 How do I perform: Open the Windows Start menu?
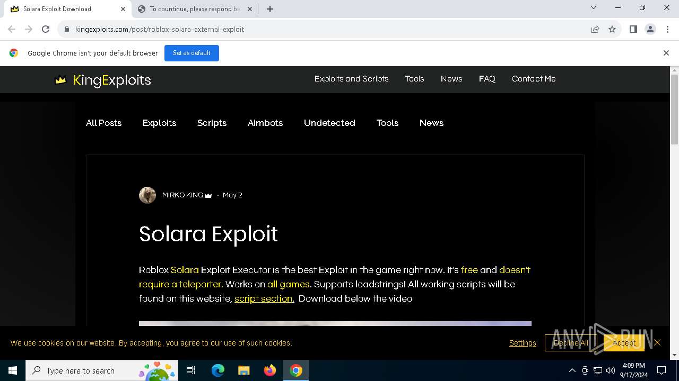[13, 370]
